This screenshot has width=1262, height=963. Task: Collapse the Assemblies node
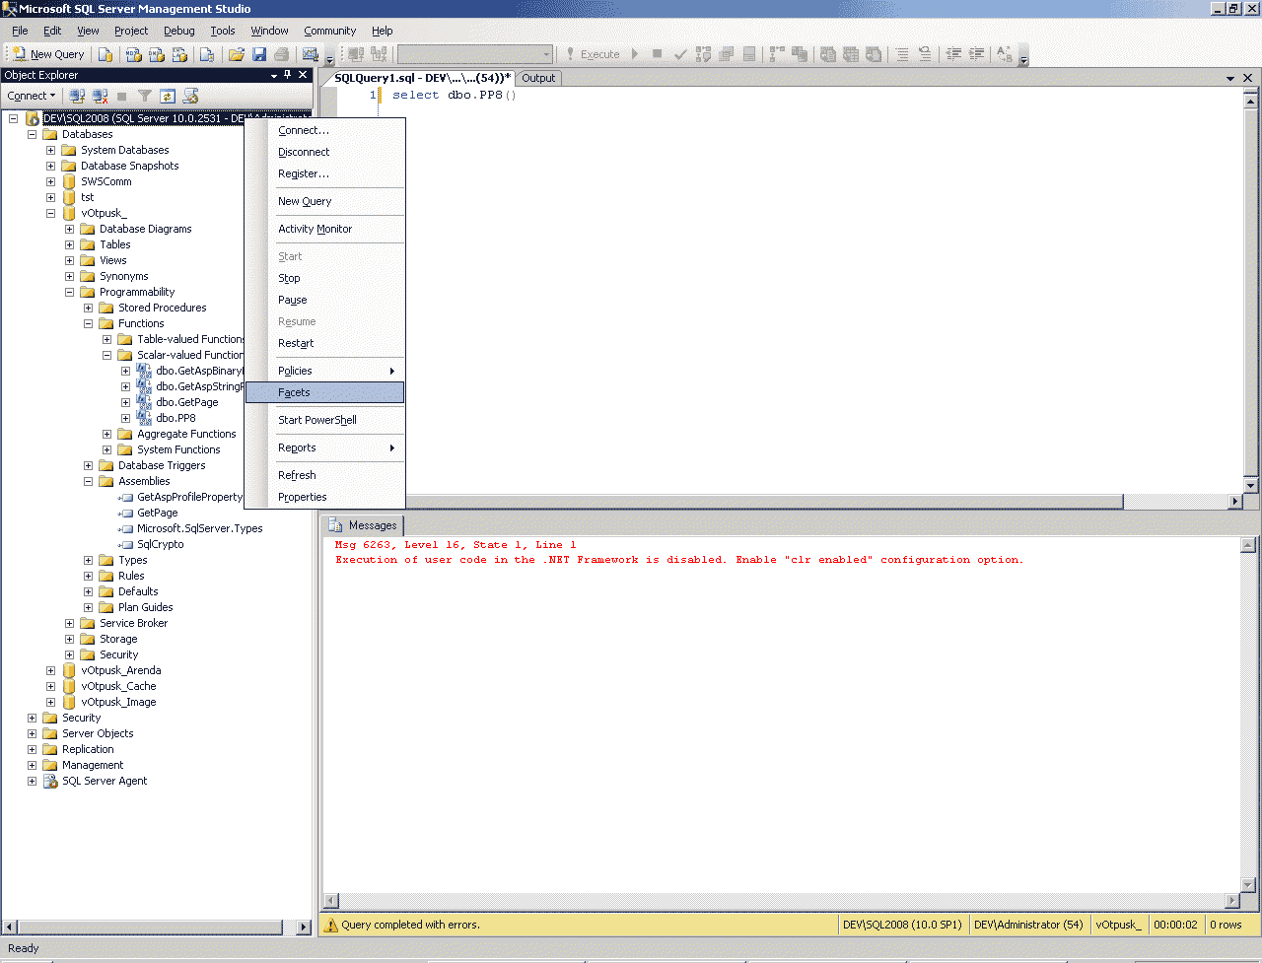pos(88,481)
